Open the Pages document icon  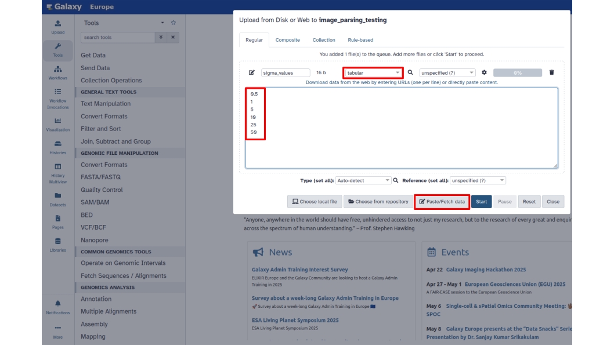(57, 218)
